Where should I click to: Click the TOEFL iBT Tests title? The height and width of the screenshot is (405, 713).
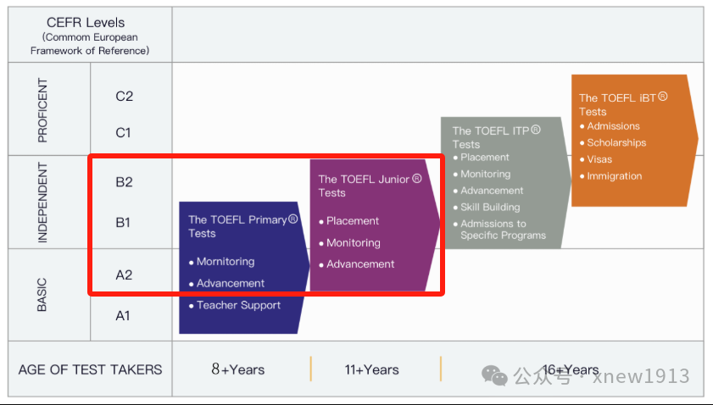[622, 104]
